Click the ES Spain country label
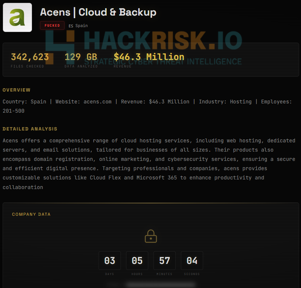The width and height of the screenshot is (301, 288). point(78,26)
